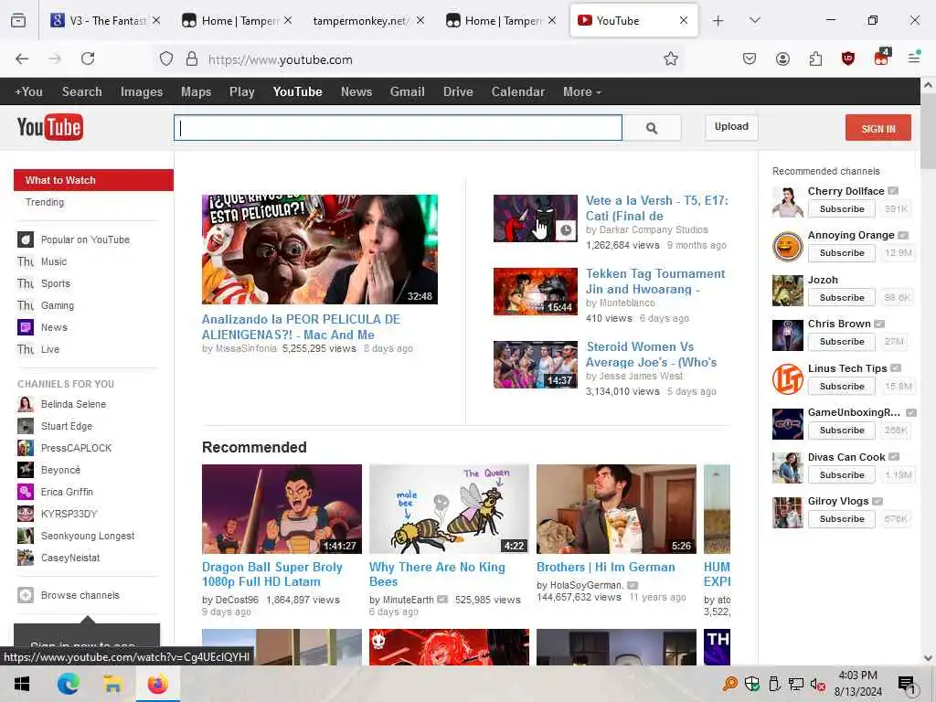Open uBlock Origin shield icon

tap(847, 58)
